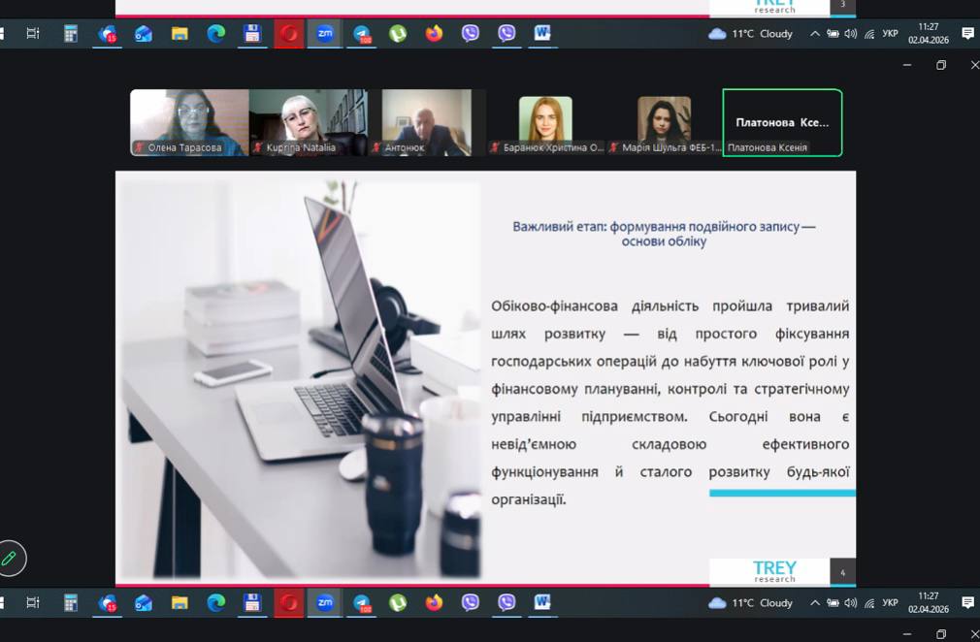Open Task View in the lower taskbar
The height and width of the screenshot is (642, 980).
[33, 602]
